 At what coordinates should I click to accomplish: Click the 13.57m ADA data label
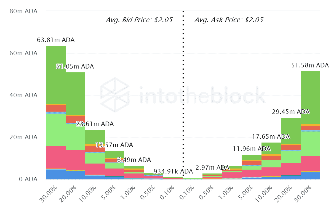tap(114, 145)
